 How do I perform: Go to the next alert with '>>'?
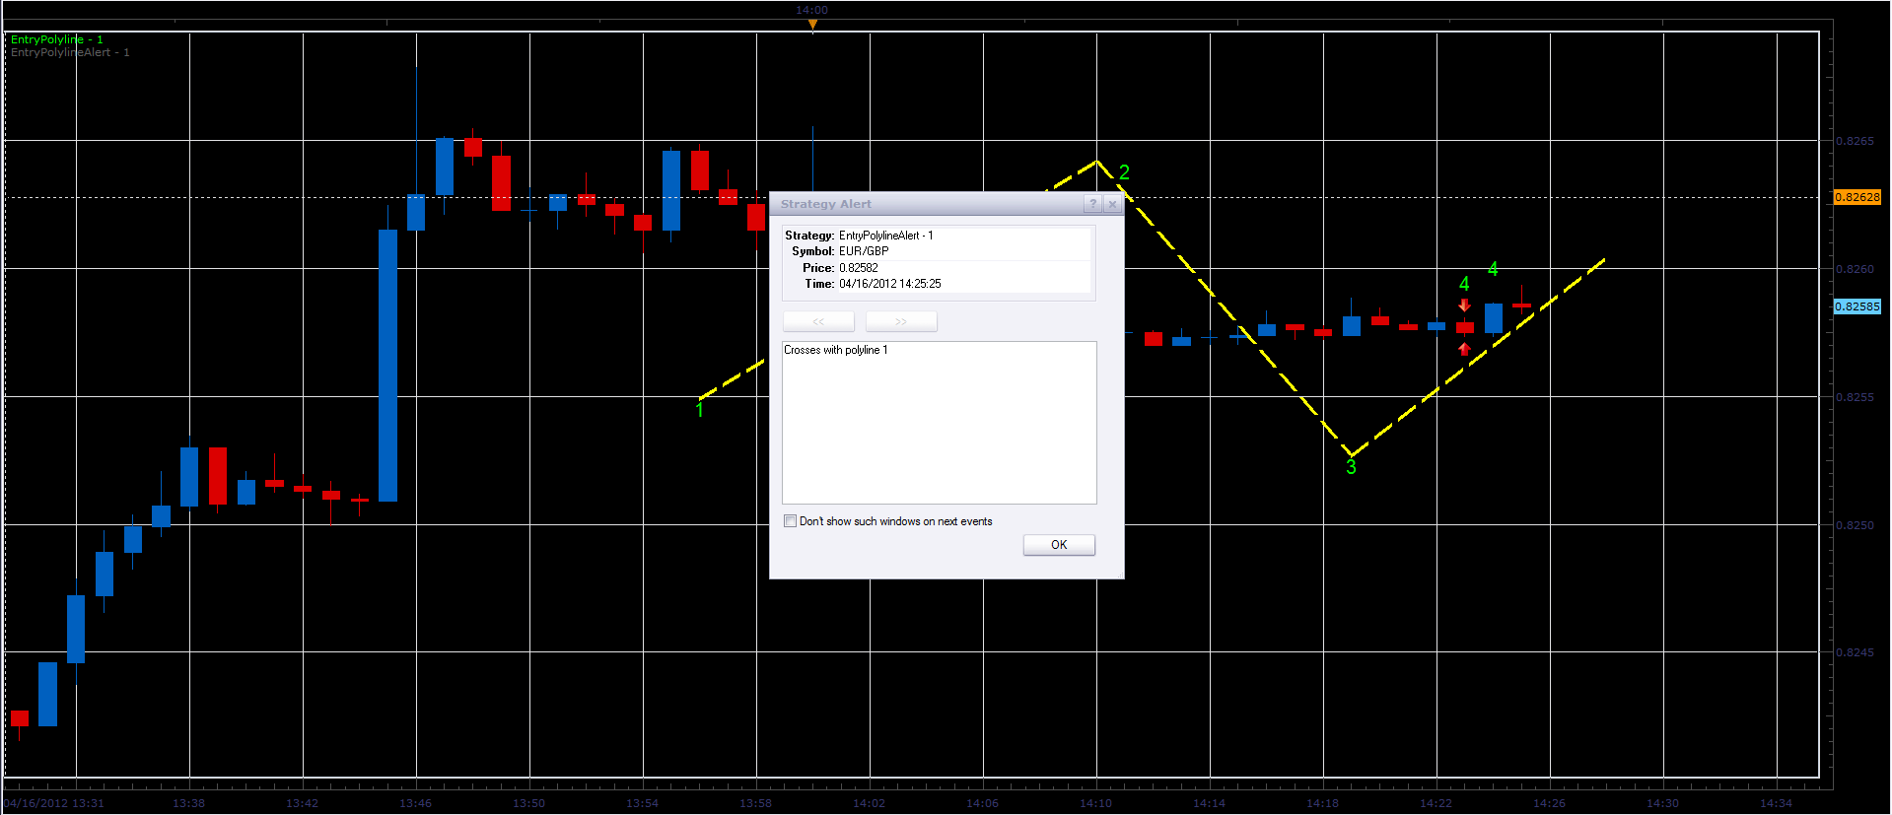tap(901, 321)
